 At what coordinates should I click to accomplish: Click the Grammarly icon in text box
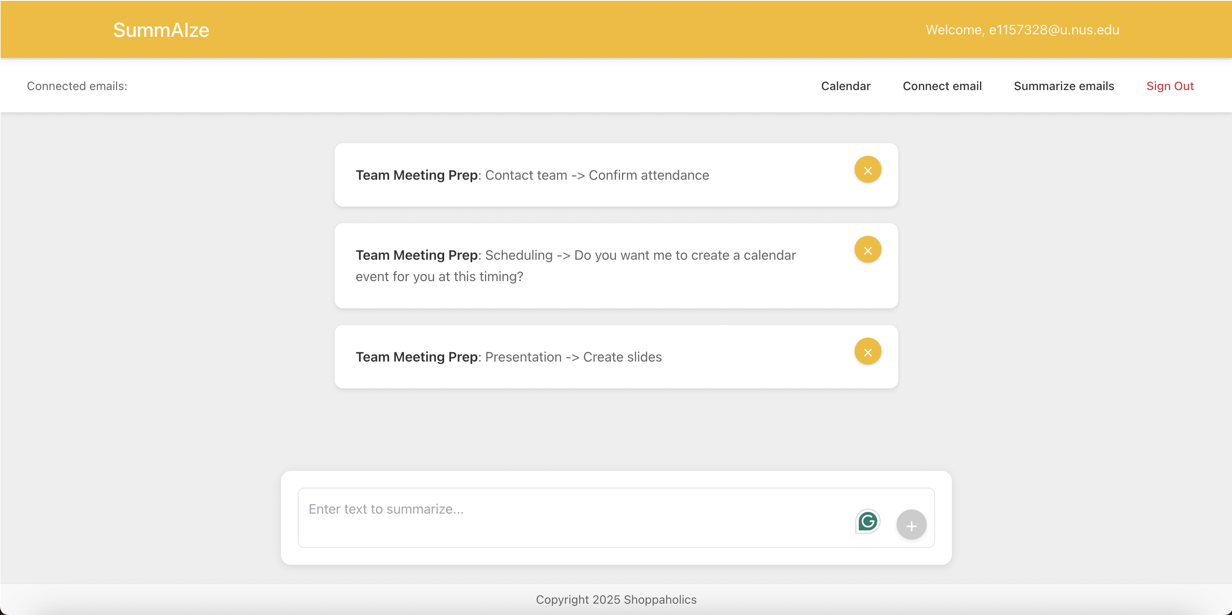tap(867, 521)
